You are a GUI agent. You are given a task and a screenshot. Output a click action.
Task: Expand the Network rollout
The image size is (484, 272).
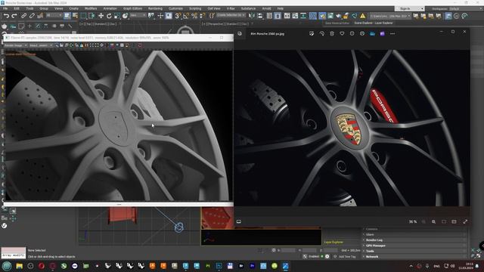tap(414, 257)
